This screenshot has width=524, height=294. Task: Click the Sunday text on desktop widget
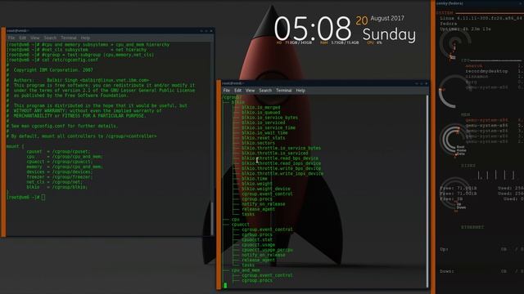coord(390,34)
